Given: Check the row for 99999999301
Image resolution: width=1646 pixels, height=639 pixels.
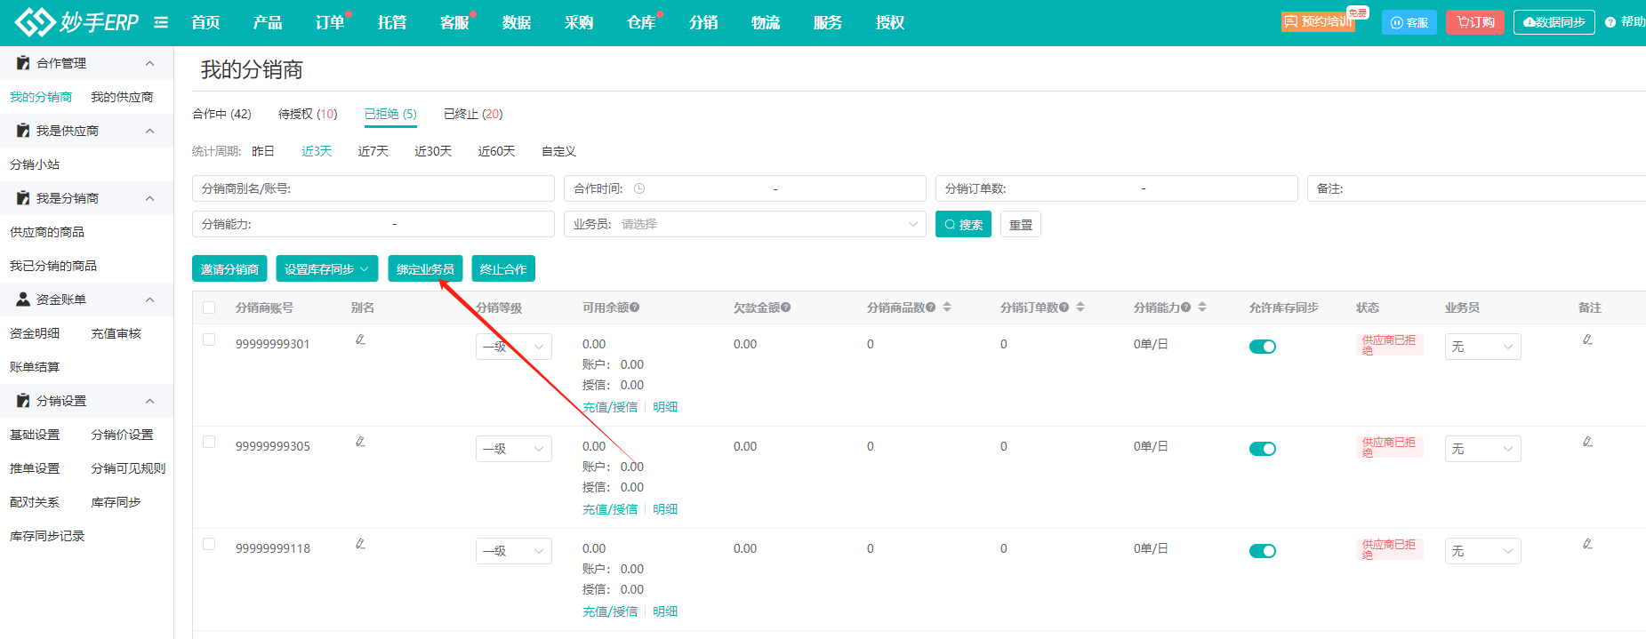Looking at the screenshot, I should tap(209, 339).
